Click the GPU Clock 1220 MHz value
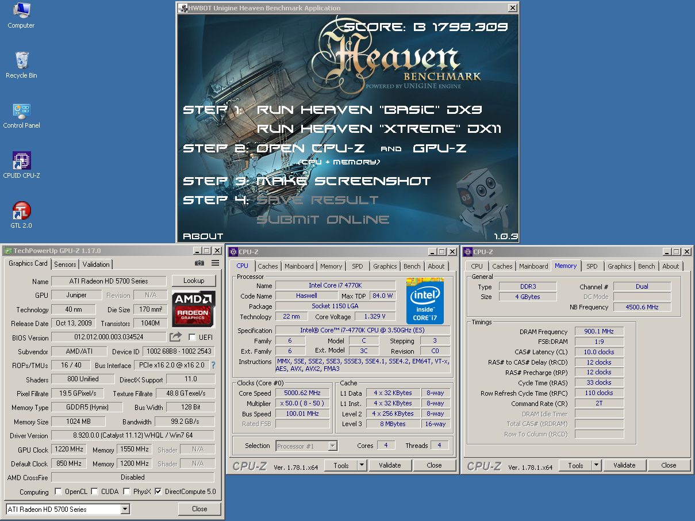Screen dimensions: 695x521 [x=68, y=450]
